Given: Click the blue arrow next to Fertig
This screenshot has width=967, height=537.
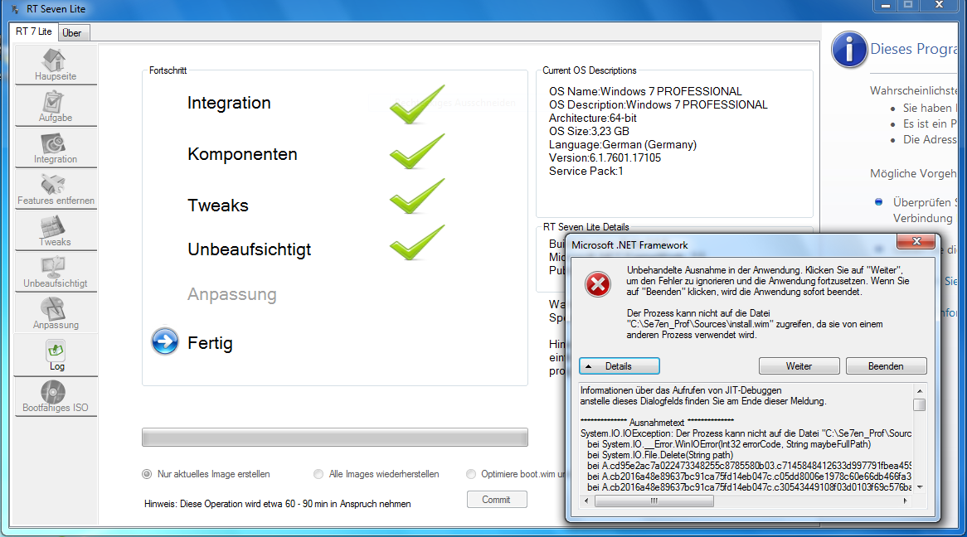Looking at the screenshot, I should [165, 341].
